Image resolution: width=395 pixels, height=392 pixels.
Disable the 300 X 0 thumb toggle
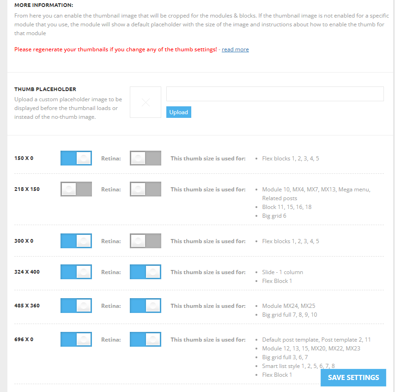point(76,241)
